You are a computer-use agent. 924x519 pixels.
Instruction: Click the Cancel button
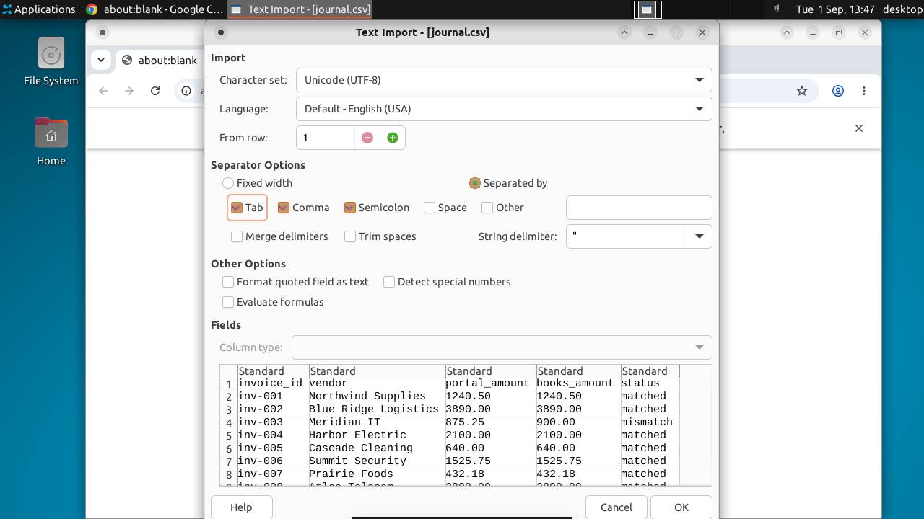tap(616, 507)
